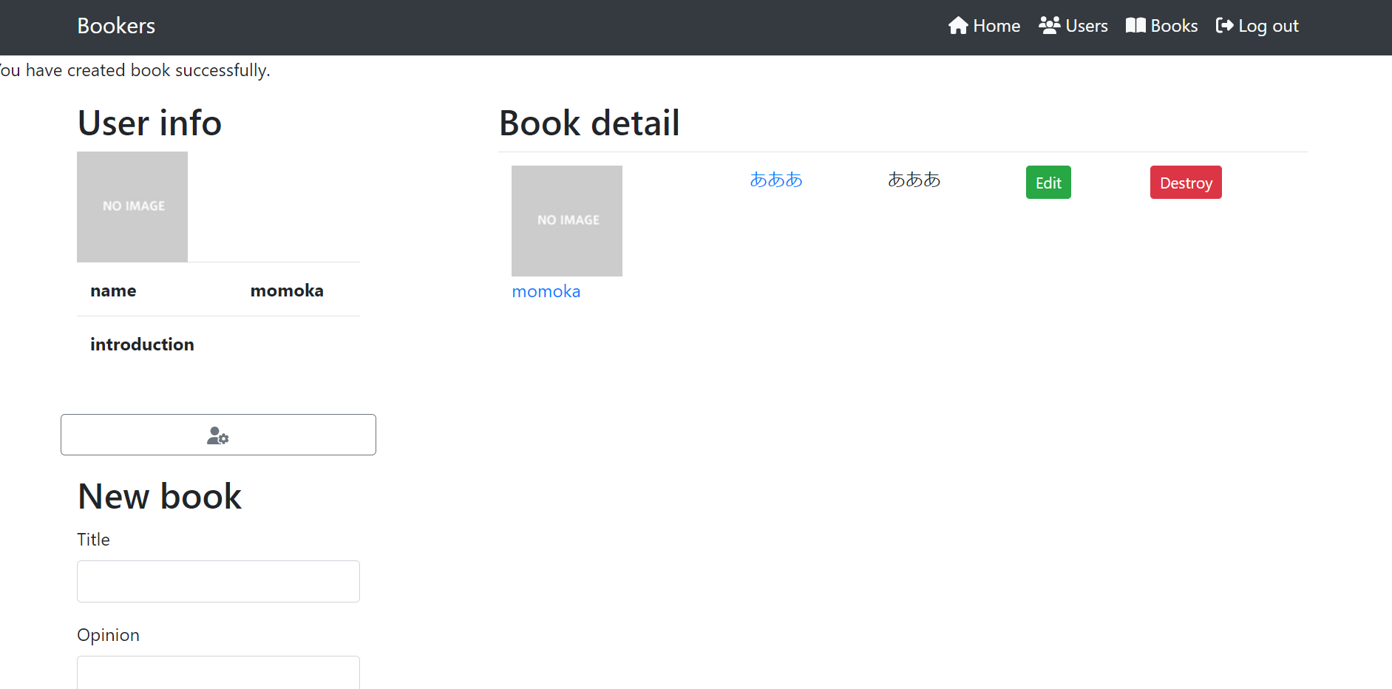Viewport: 1392px width, 689px height.
Task: Focus the Title input field
Action: (218, 581)
